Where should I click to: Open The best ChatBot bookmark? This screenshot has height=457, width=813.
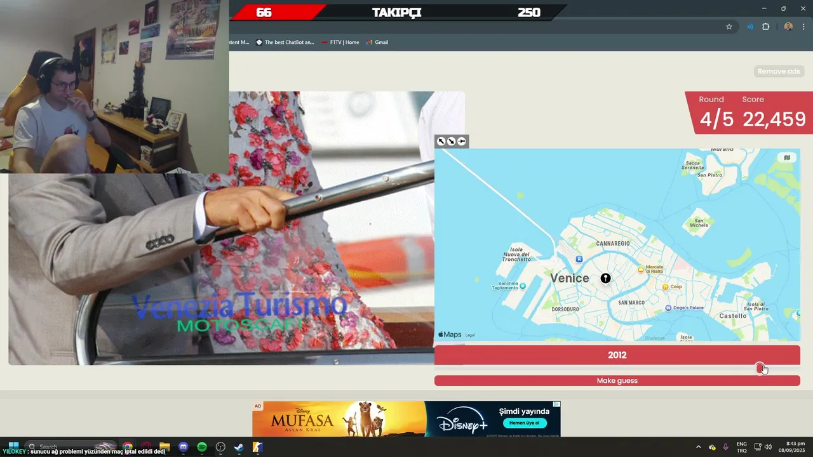pyautogui.click(x=285, y=43)
